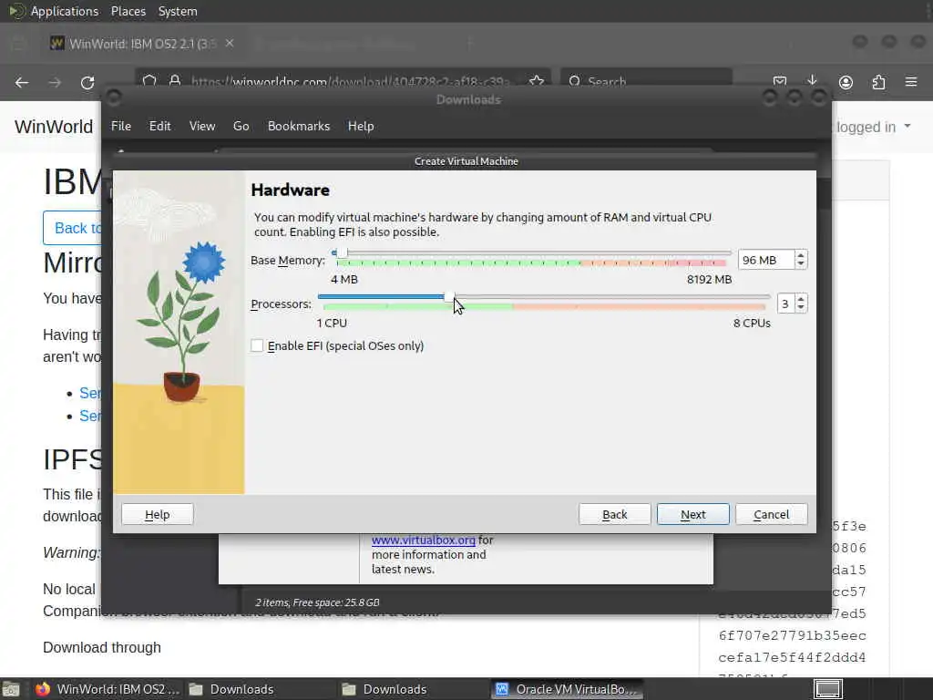This screenshot has width=933, height=700.
Task: Click "2 items, Free space: 25.8 GB" status
Action: click(317, 602)
